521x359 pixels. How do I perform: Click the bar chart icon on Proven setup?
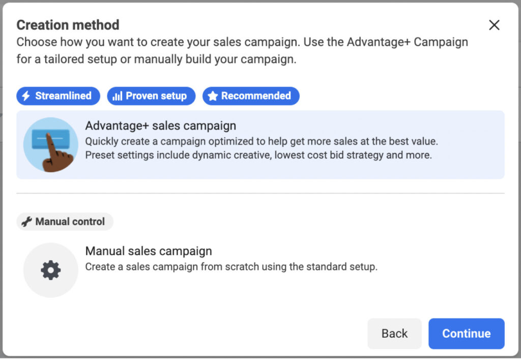click(118, 96)
